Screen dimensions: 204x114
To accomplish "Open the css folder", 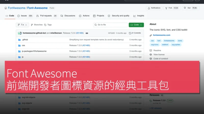I will point(23,46).
